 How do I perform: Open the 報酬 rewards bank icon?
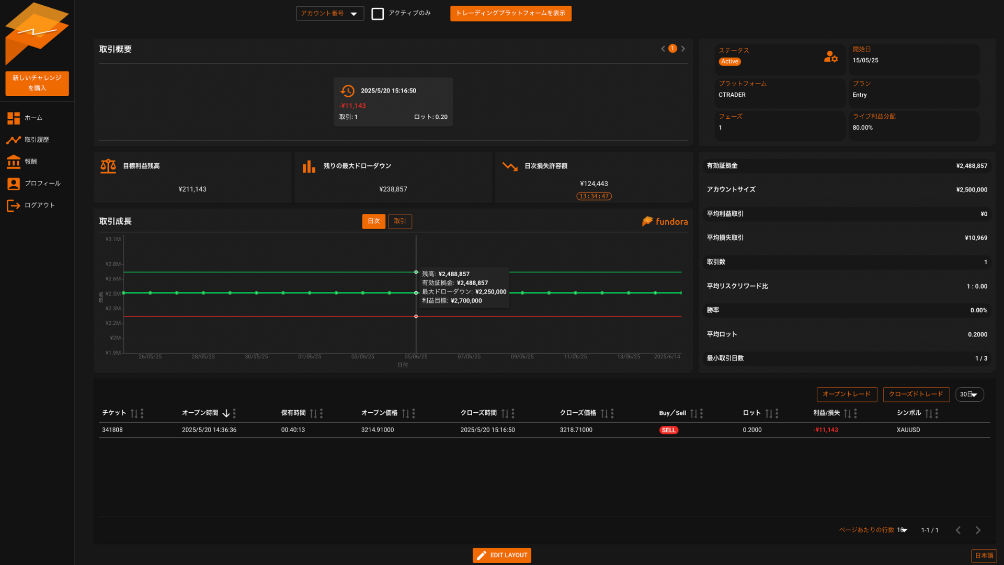click(14, 162)
